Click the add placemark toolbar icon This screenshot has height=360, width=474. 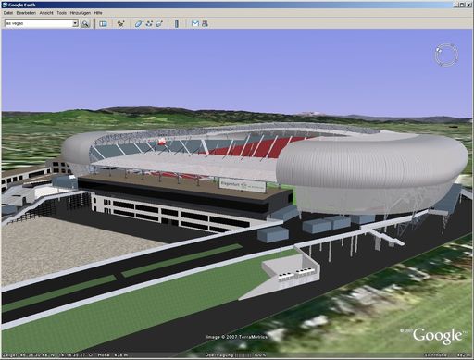pos(121,23)
